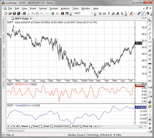Click the green back navigation arrow

[x=53, y=13]
